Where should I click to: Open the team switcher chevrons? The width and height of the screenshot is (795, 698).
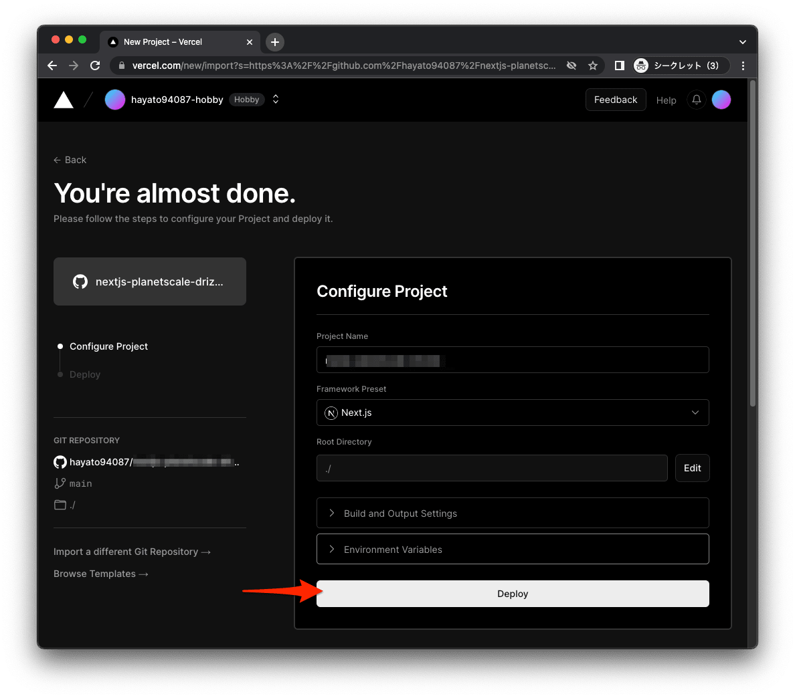tap(276, 99)
